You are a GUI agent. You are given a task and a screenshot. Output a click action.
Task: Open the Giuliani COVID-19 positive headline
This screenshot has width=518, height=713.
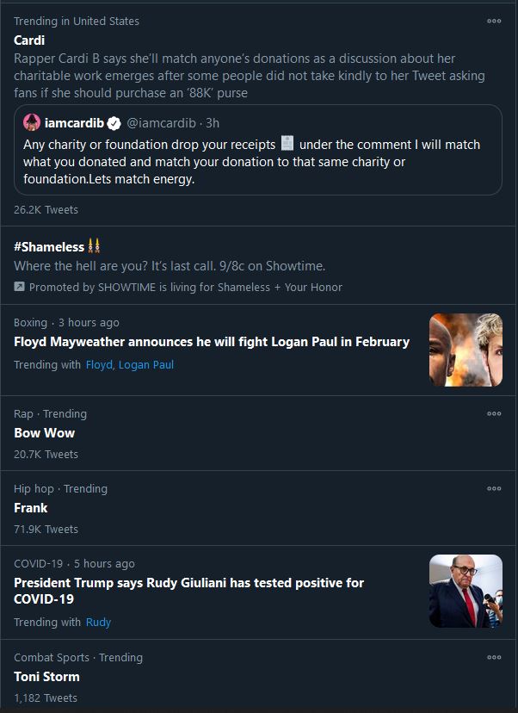[188, 591]
